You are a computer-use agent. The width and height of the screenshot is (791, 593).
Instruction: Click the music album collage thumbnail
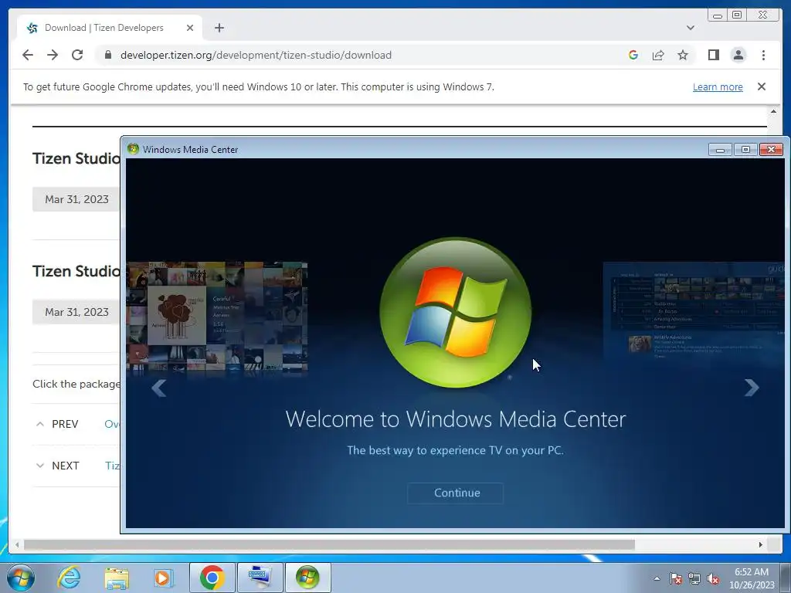coord(217,319)
